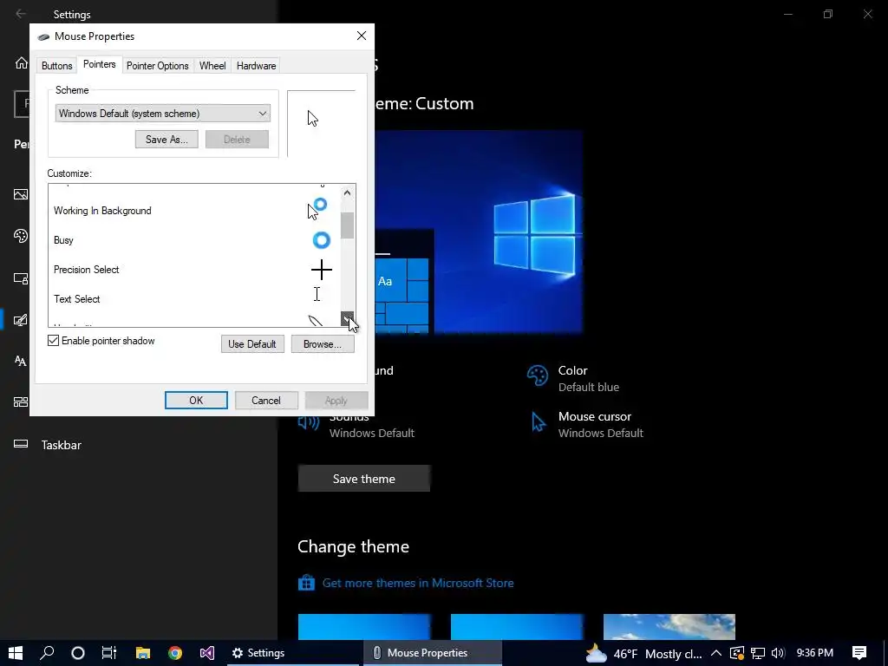Click the Text Select I-beam icon
The width and height of the screenshot is (888, 666).
pos(317,294)
